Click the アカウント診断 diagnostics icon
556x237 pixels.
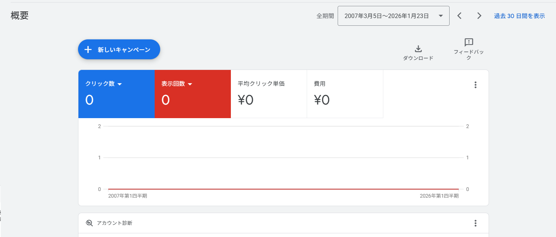pos(89,223)
